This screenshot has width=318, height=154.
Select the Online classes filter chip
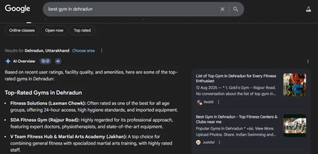click(x=22, y=30)
